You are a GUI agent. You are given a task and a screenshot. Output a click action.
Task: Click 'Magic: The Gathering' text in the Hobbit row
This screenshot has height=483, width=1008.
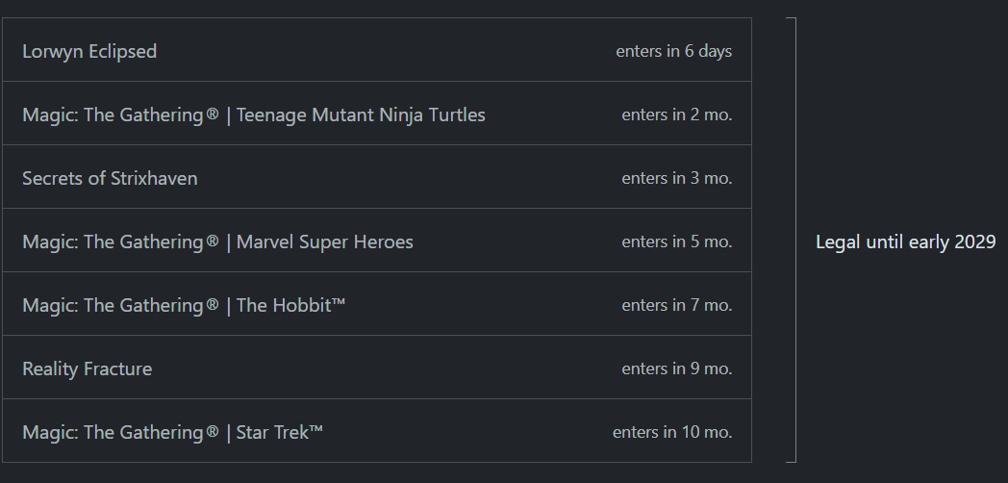[113, 305]
